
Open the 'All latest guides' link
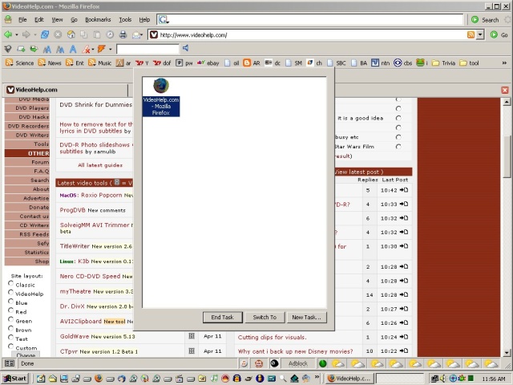click(100, 165)
